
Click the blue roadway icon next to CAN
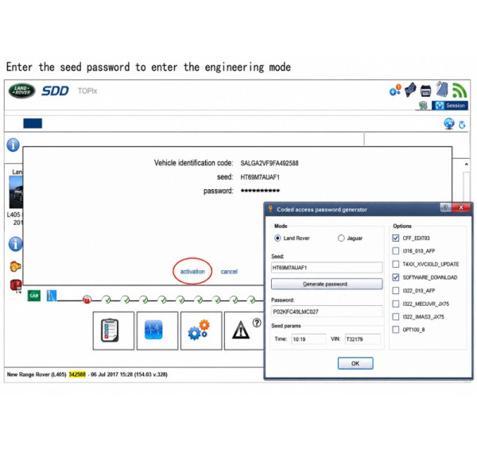[52, 296]
